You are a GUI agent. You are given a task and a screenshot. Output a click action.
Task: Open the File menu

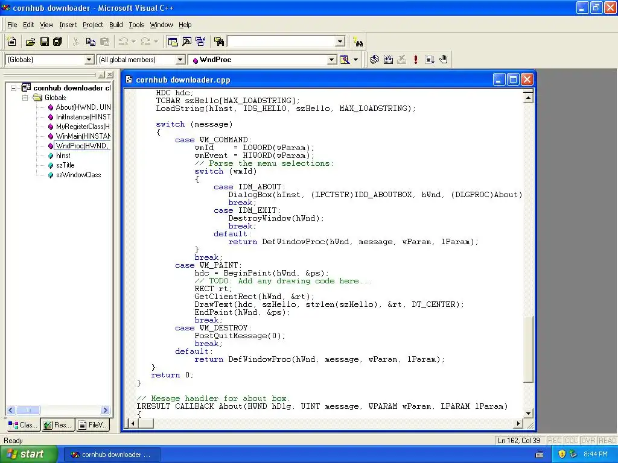pos(12,25)
